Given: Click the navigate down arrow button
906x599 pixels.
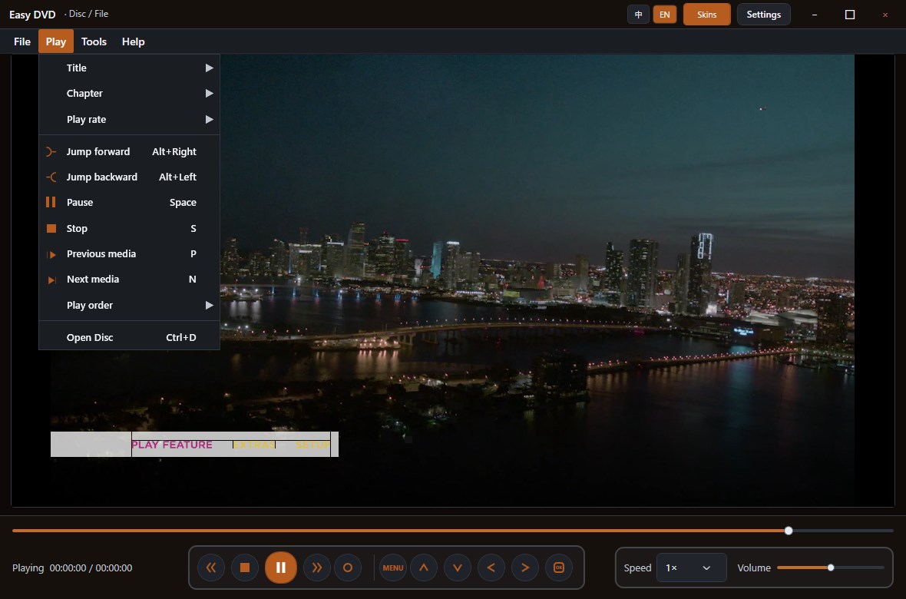Looking at the screenshot, I should coord(458,568).
